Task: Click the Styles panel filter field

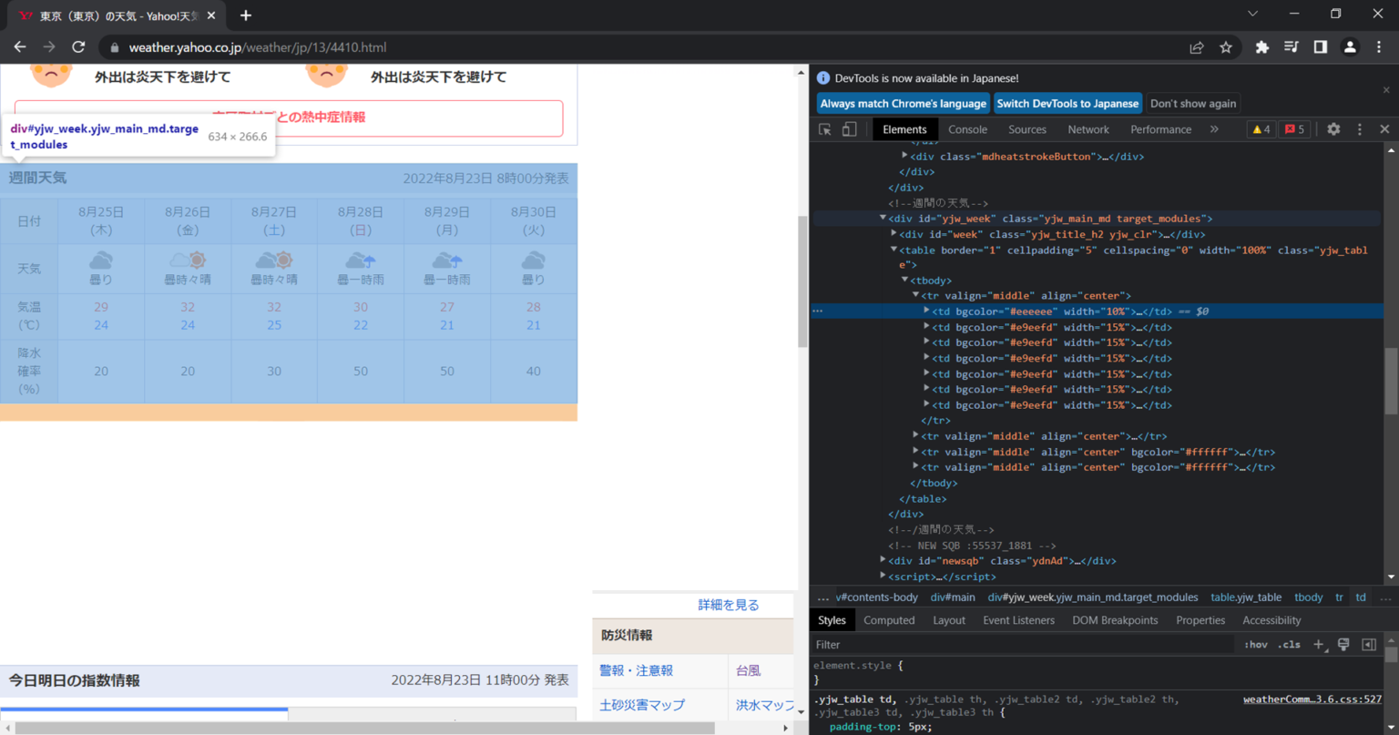Action: [x=911, y=644]
